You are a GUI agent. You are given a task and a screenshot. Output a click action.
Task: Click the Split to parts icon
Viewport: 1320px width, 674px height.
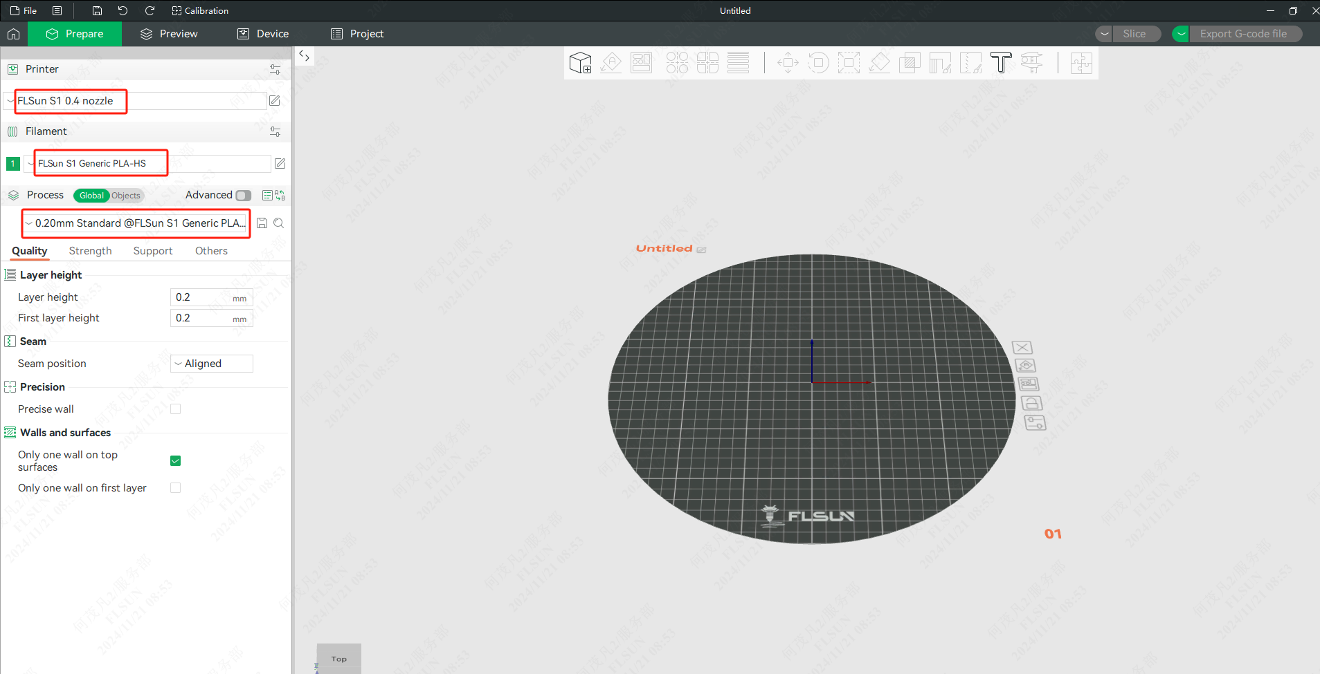(707, 63)
